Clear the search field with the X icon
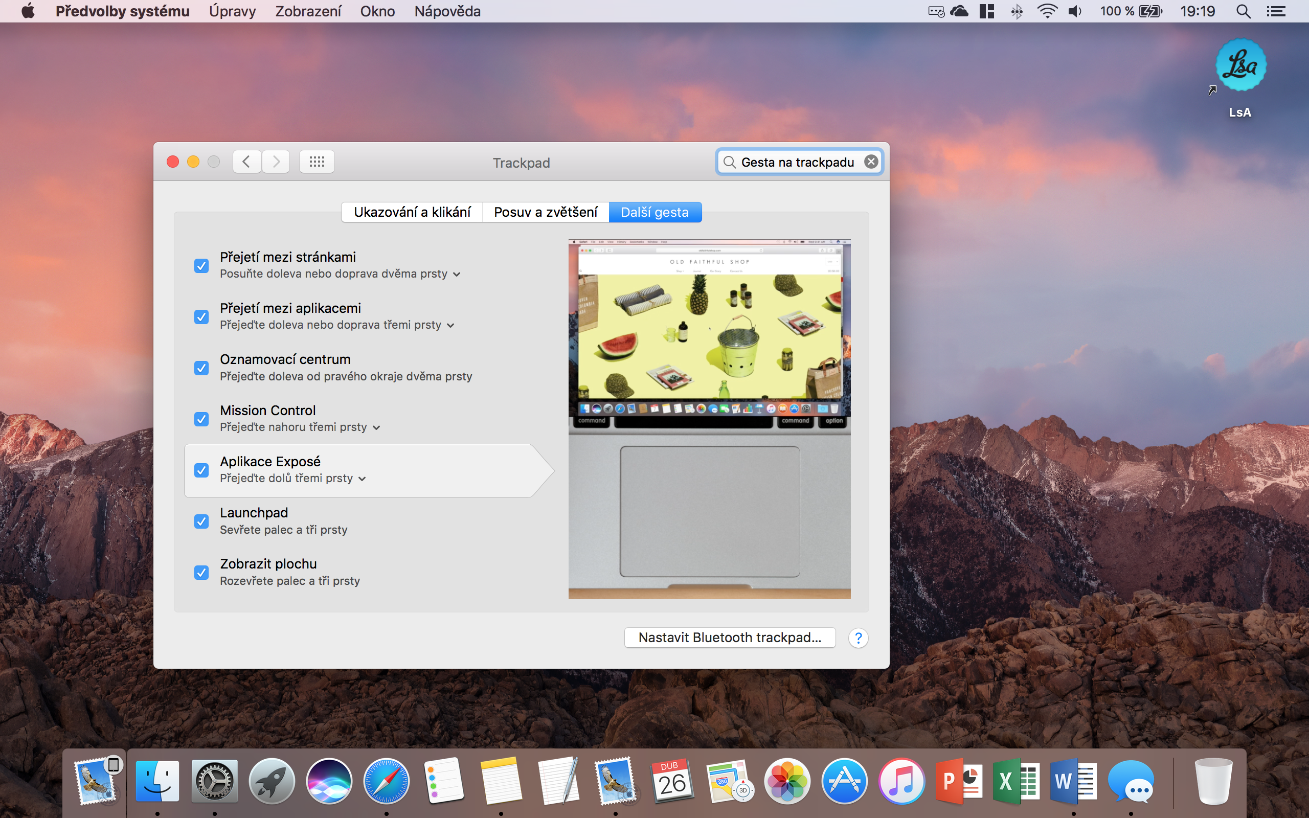The width and height of the screenshot is (1309, 818). coord(871,162)
